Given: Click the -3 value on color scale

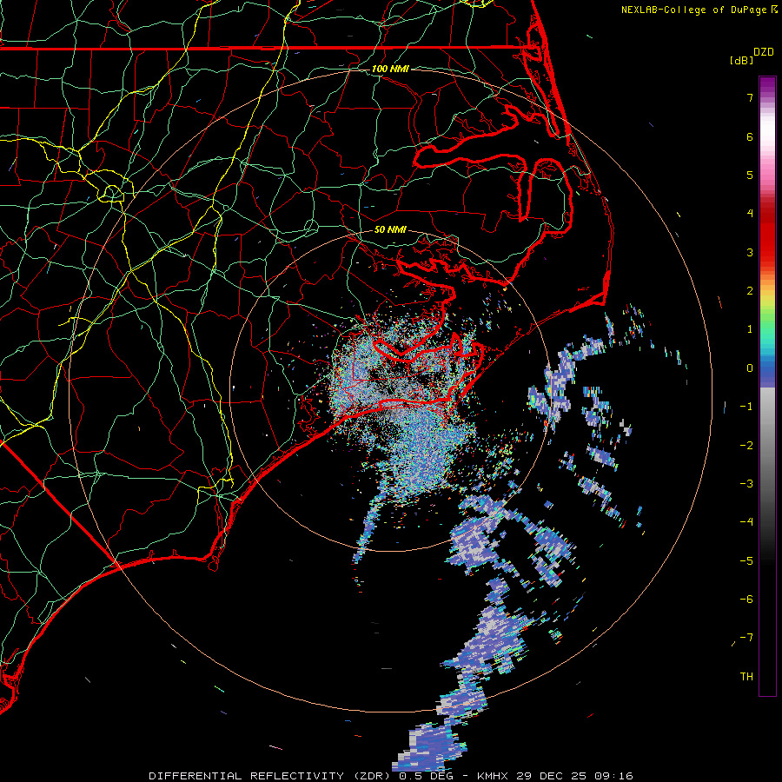Looking at the screenshot, I should click(x=746, y=484).
